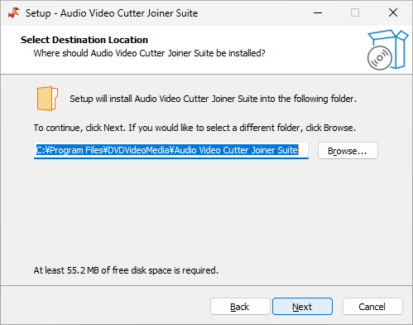Click the disabled maximize button
The image size is (413, 325).
355,12
